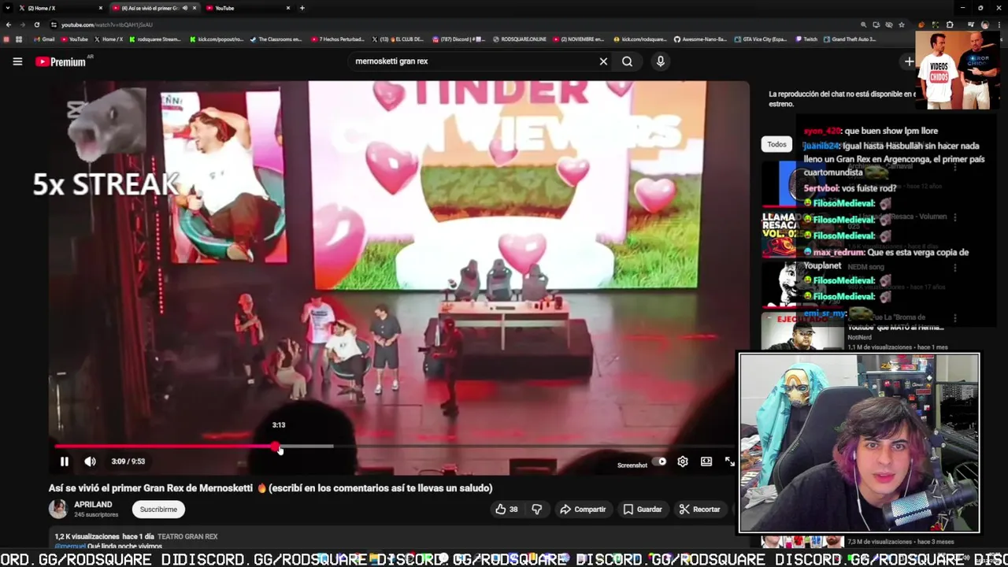Screen dimensions: 1008x567
Task: Focus the YouTube search field
Action: (x=472, y=61)
